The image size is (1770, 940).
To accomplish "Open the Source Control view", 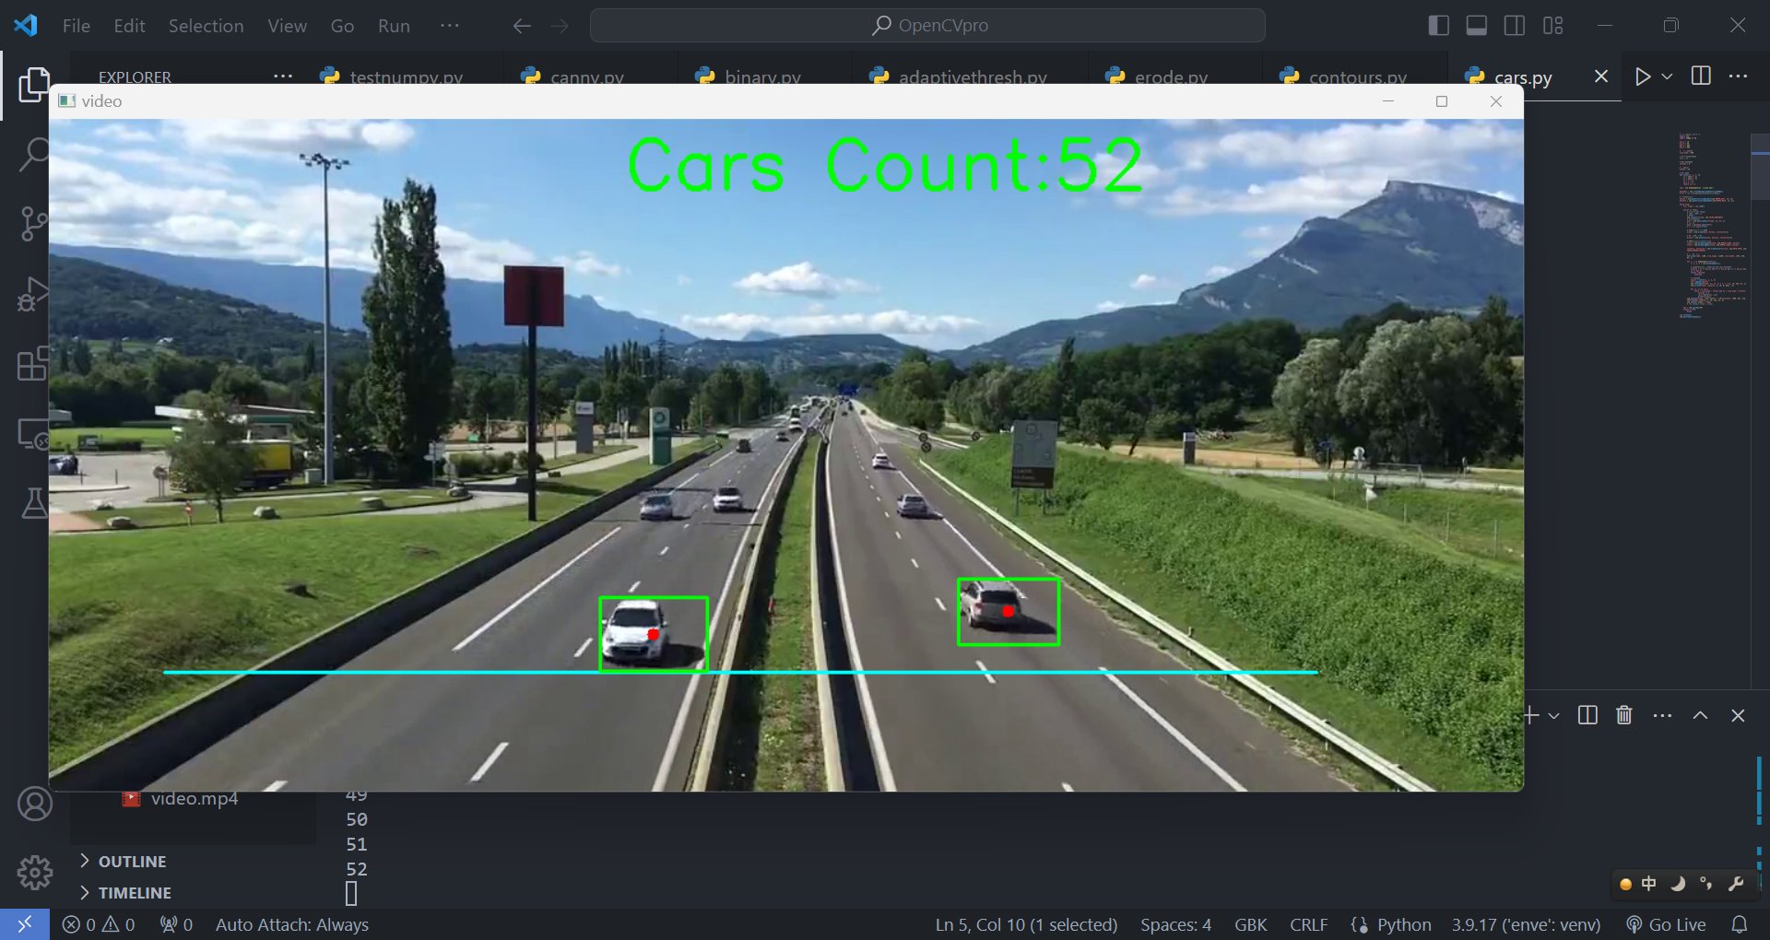I will [x=34, y=224].
